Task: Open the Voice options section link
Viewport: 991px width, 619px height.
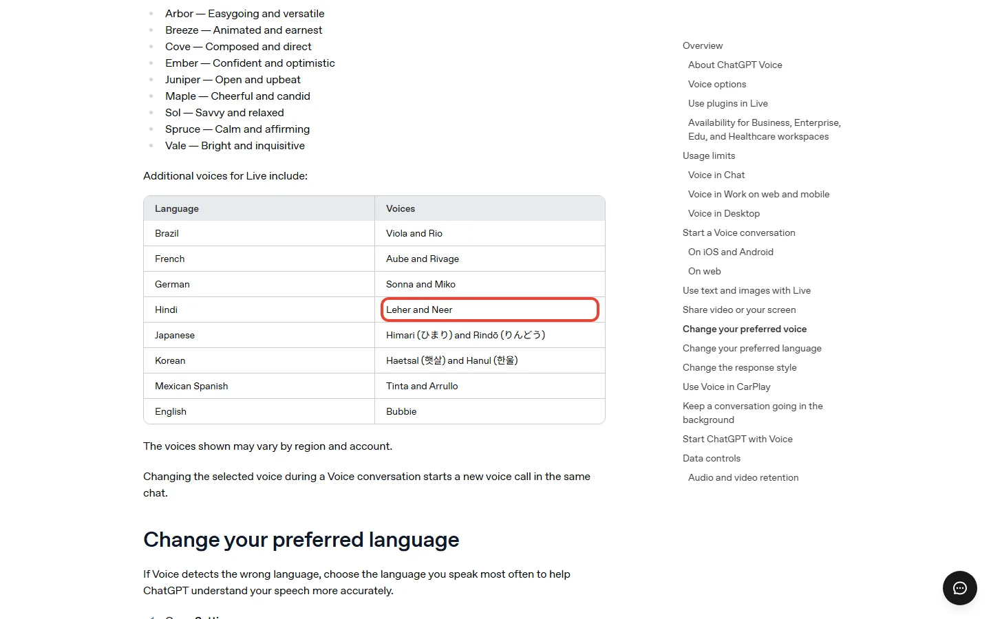Action: pyautogui.click(x=717, y=84)
